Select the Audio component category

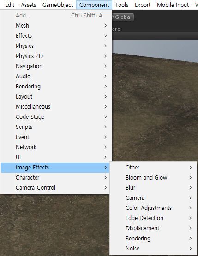[x=55, y=76]
